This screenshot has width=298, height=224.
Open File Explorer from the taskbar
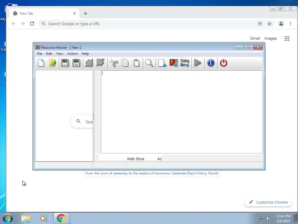pyautogui.click(x=26, y=218)
